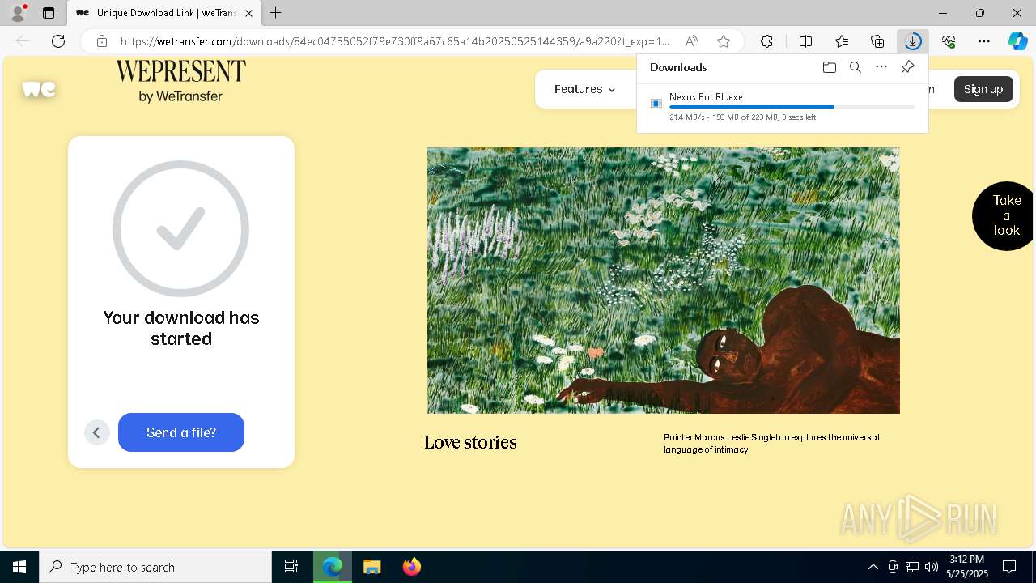Show hidden system tray icons

873,567
